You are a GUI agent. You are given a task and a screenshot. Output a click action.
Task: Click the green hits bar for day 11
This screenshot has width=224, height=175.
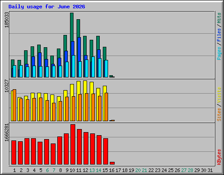[78, 28]
